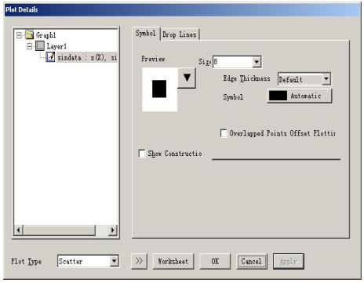Open the Size dropdown arrow
The height and width of the screenshot is (283, 364).
257,62
